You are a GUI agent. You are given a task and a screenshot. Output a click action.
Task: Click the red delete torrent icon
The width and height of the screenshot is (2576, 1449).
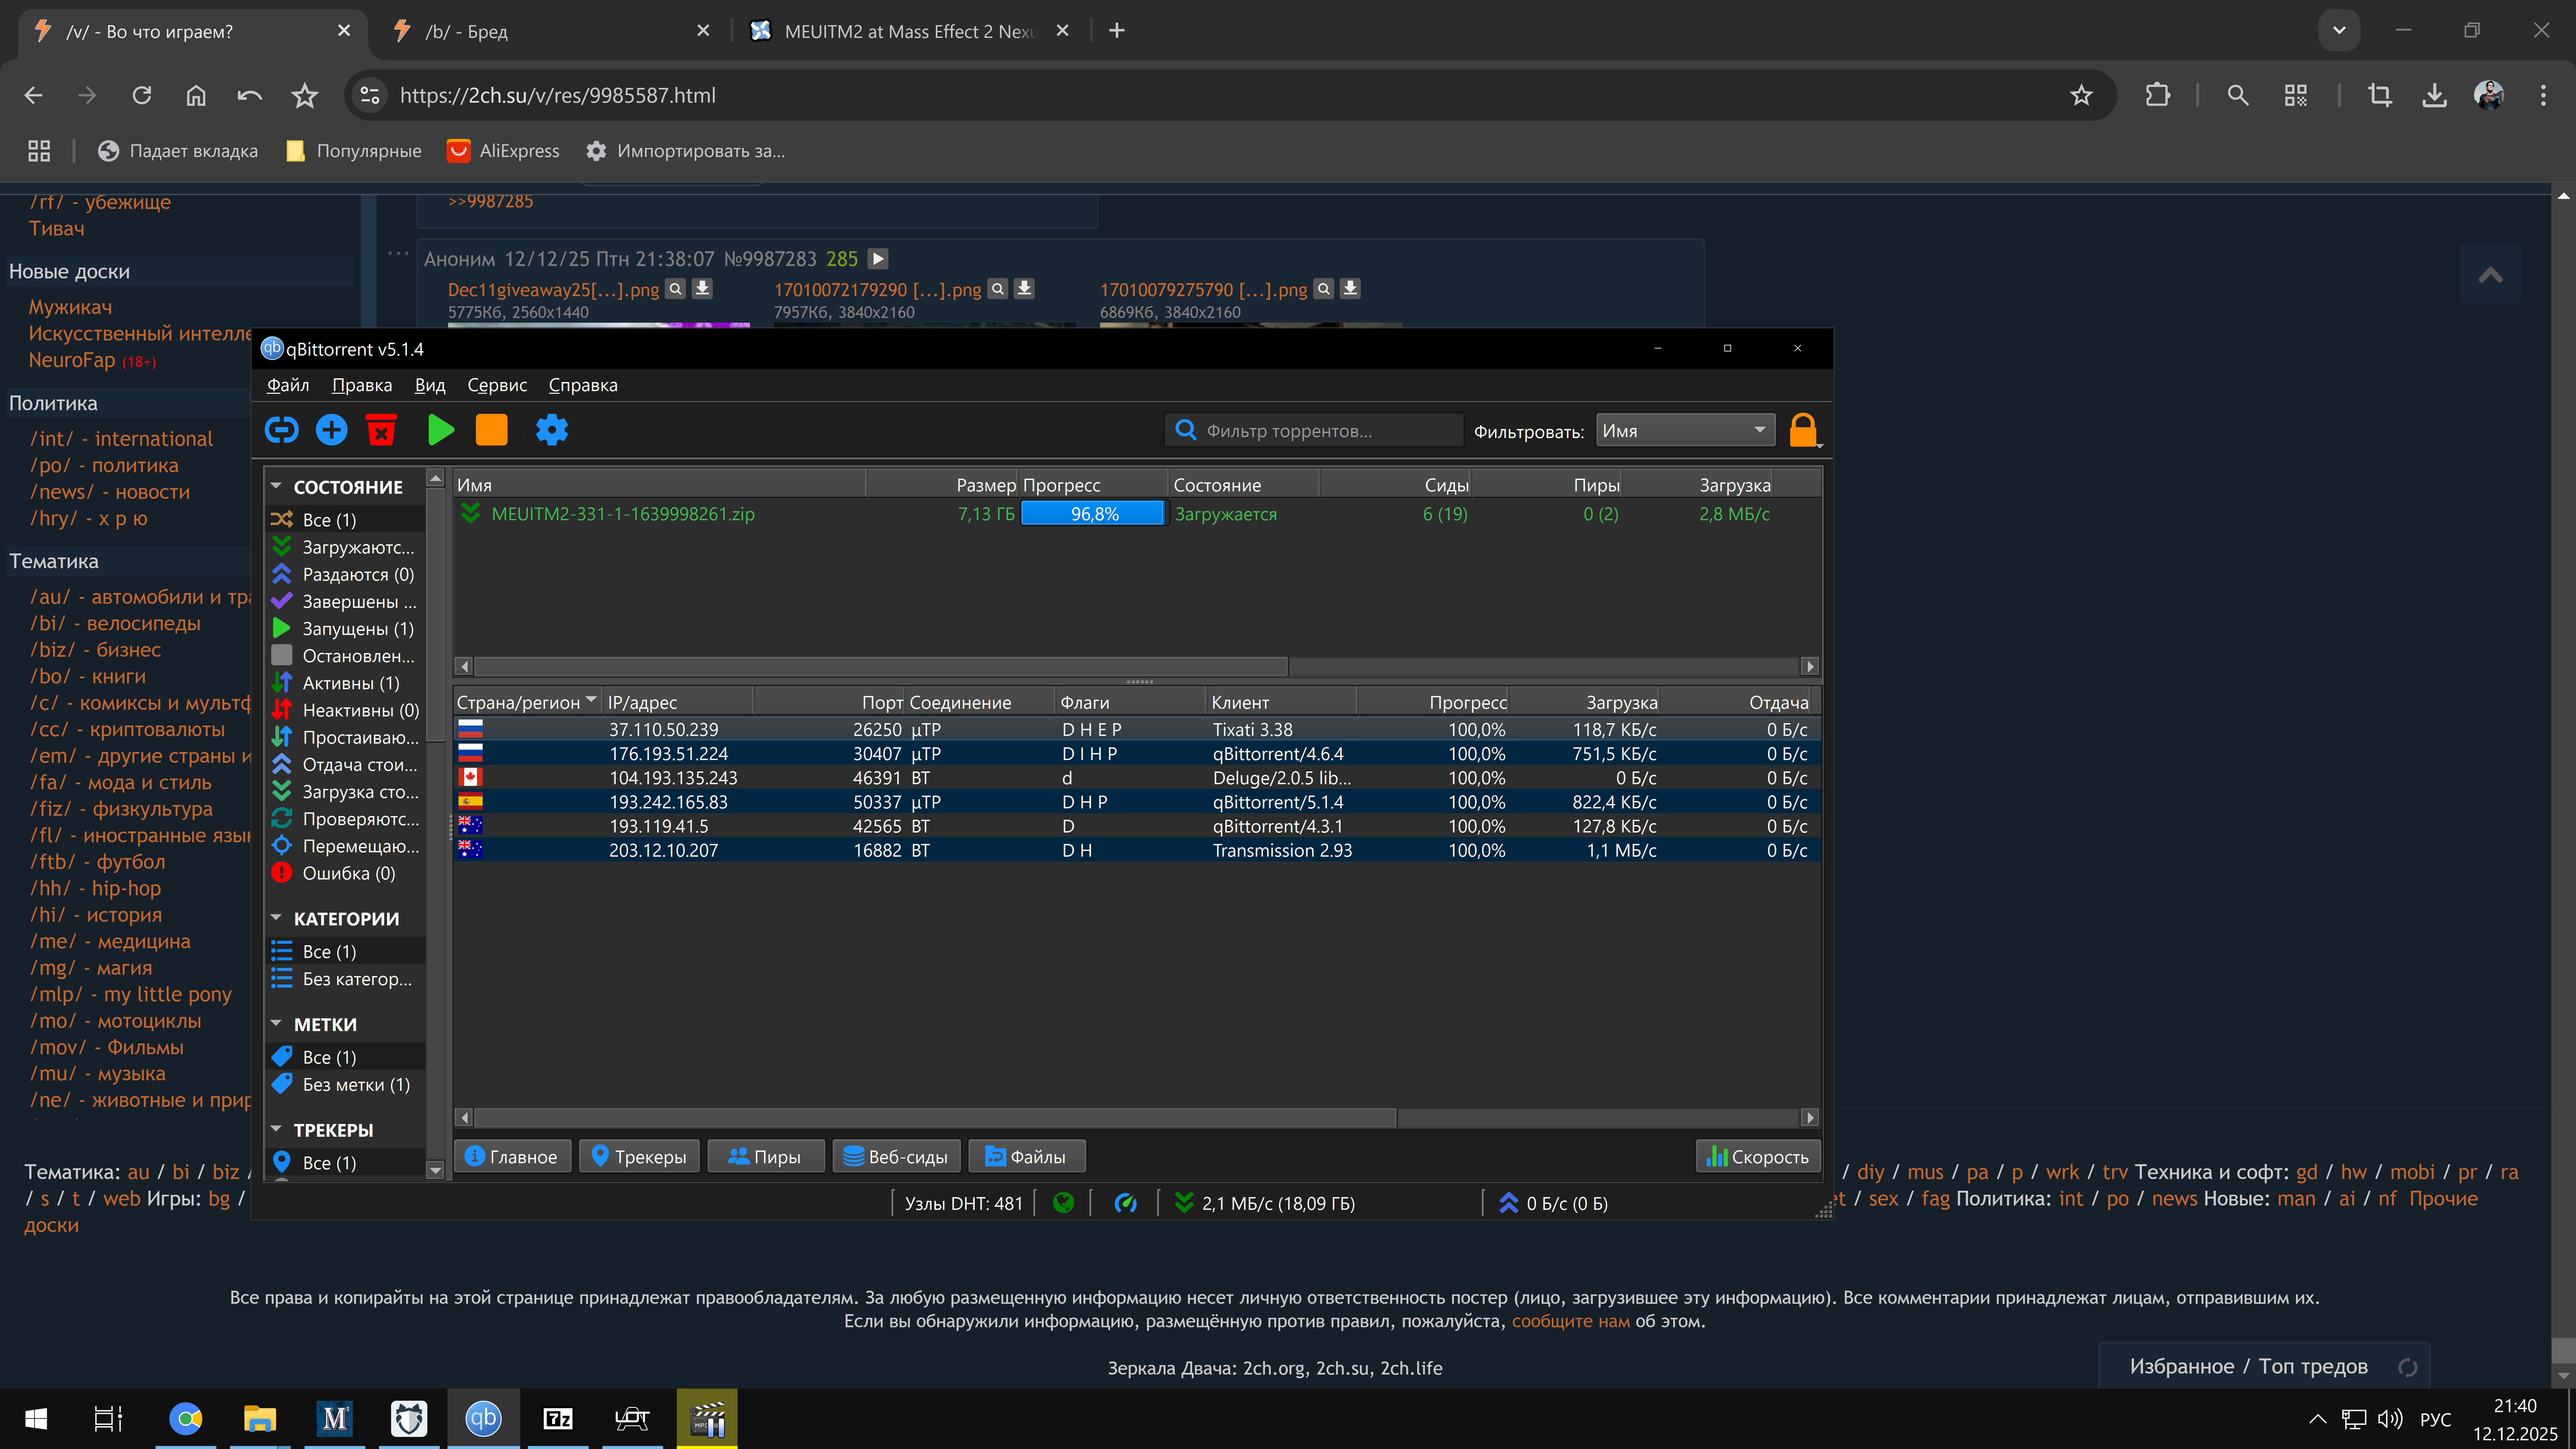(x=381, y=430)
